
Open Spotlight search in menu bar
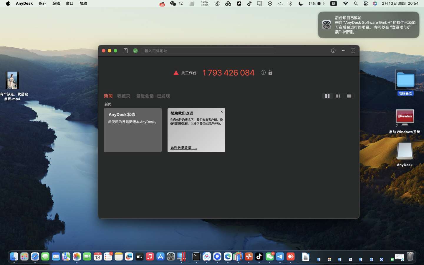click(x=356, y=4)
